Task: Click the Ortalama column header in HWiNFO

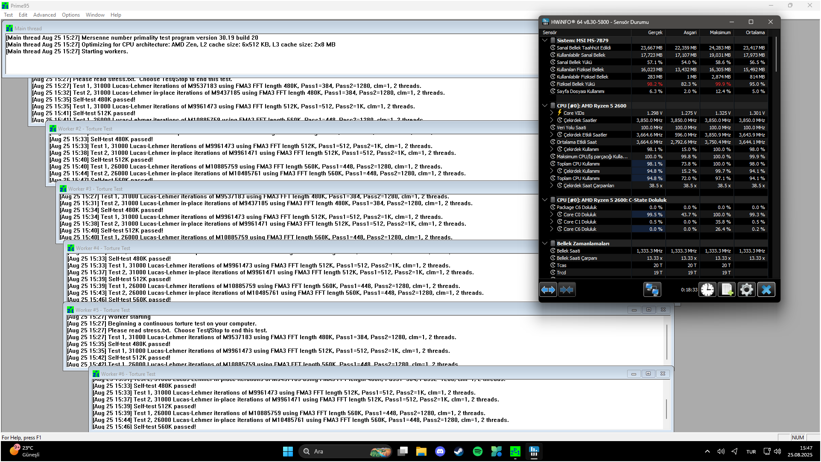Action: (751, 32)
